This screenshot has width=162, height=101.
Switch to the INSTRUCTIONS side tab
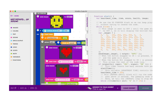(x=87, y=22)
